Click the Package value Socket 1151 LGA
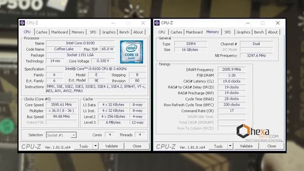Screen dimensions: 304x171 pyautogui.click(x=80, y=55)
